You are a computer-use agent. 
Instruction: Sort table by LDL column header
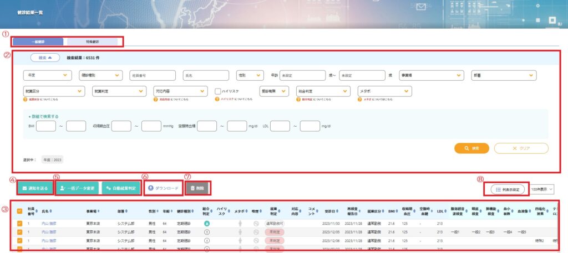coord(442,211)
